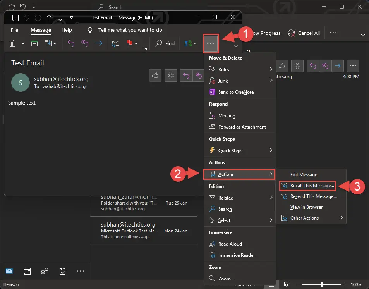Click Undo in the main window title bar

[23, 7]
